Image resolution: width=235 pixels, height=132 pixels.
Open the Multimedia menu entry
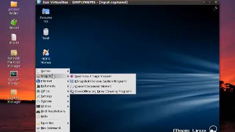pyautogui.click(x=53, y=86)
